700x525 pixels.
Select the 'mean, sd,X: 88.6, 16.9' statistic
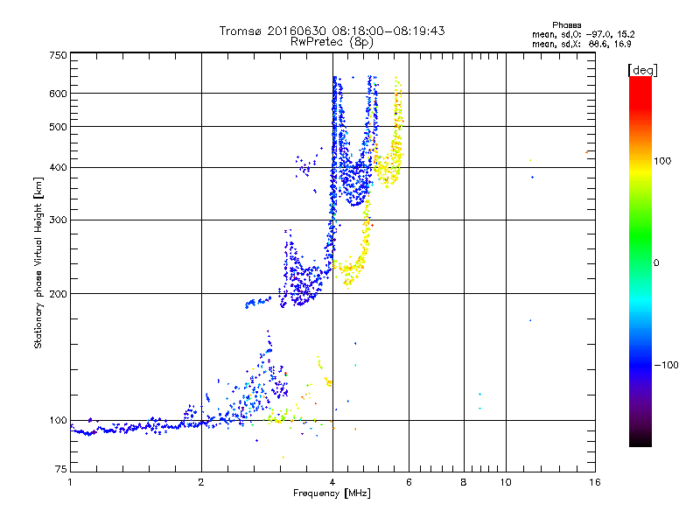581,44
